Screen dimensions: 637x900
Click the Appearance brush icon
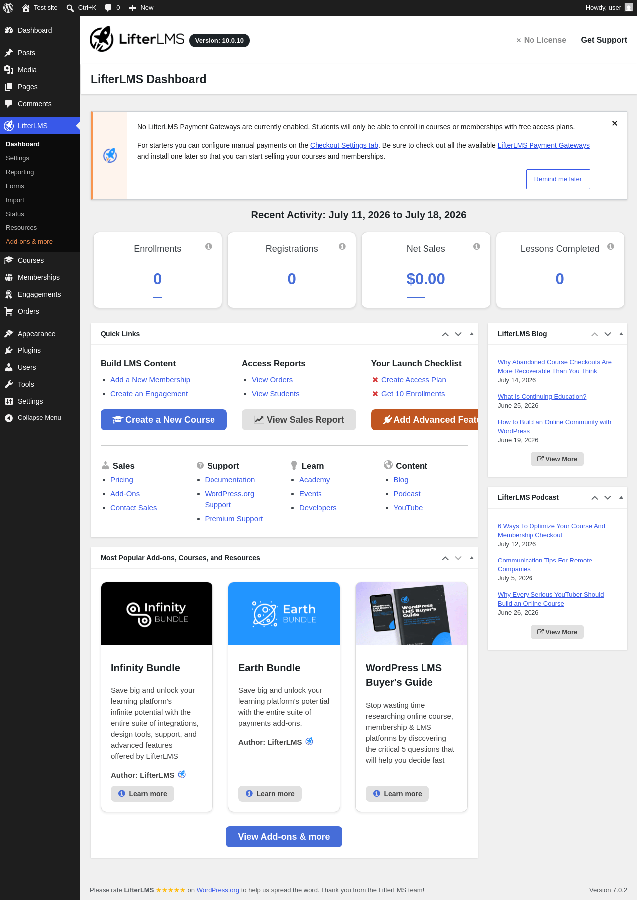pos(9,334)
